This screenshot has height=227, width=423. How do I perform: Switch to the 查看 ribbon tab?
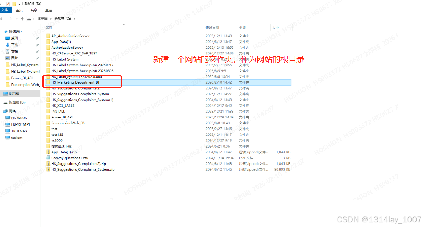49,10
